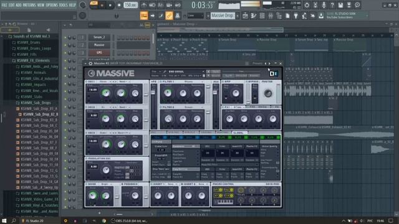This screenshot has width=399, height=224.
Task: Toggle OSC2 power switch in Massive
Action: [87, 108]
